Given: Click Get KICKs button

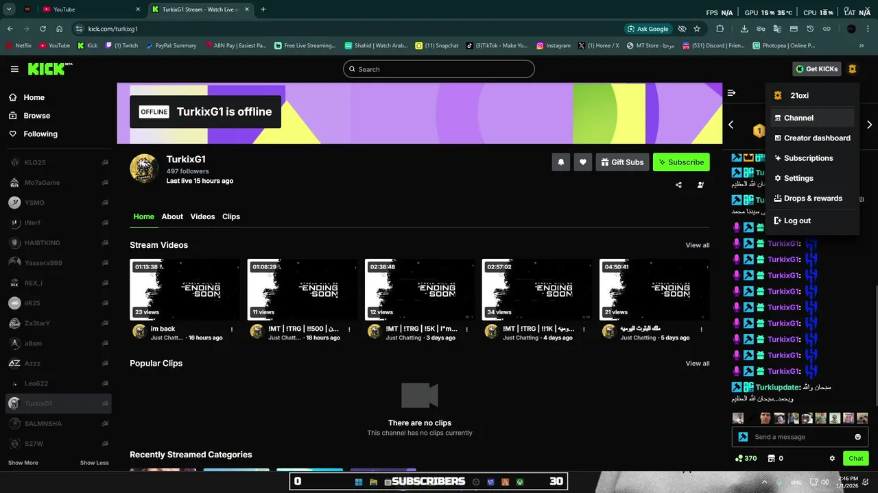Looking at the screenshot, I should 816,69.
